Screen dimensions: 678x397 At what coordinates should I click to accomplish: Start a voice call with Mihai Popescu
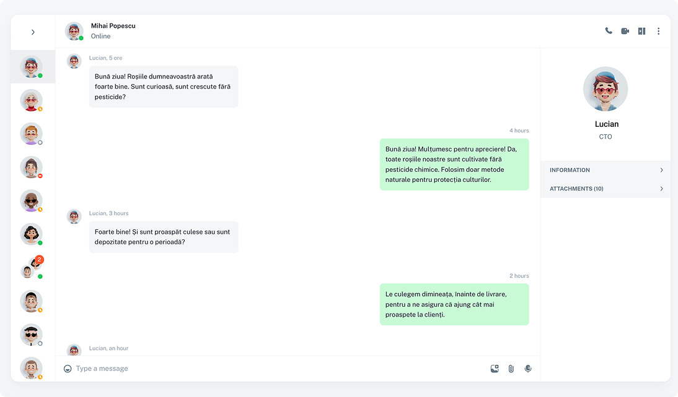[x=608, y=30]
